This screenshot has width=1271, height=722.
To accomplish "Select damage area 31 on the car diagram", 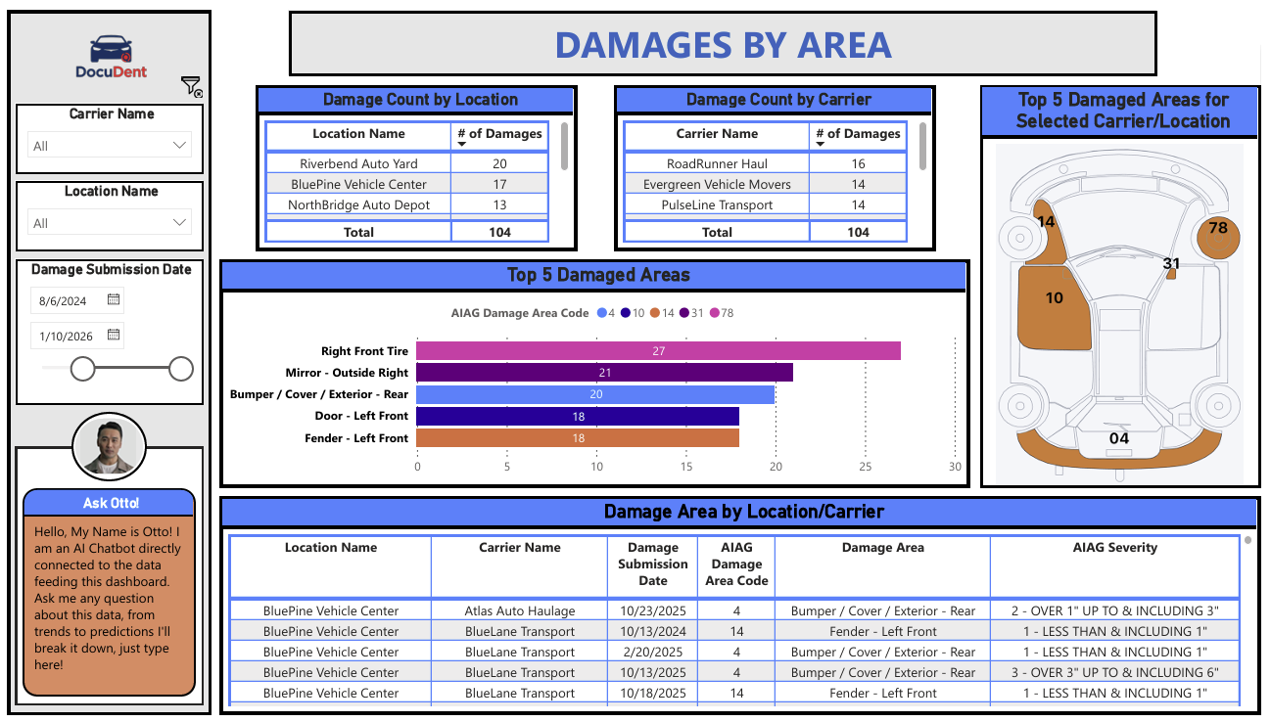I will tap(1170, 275).
